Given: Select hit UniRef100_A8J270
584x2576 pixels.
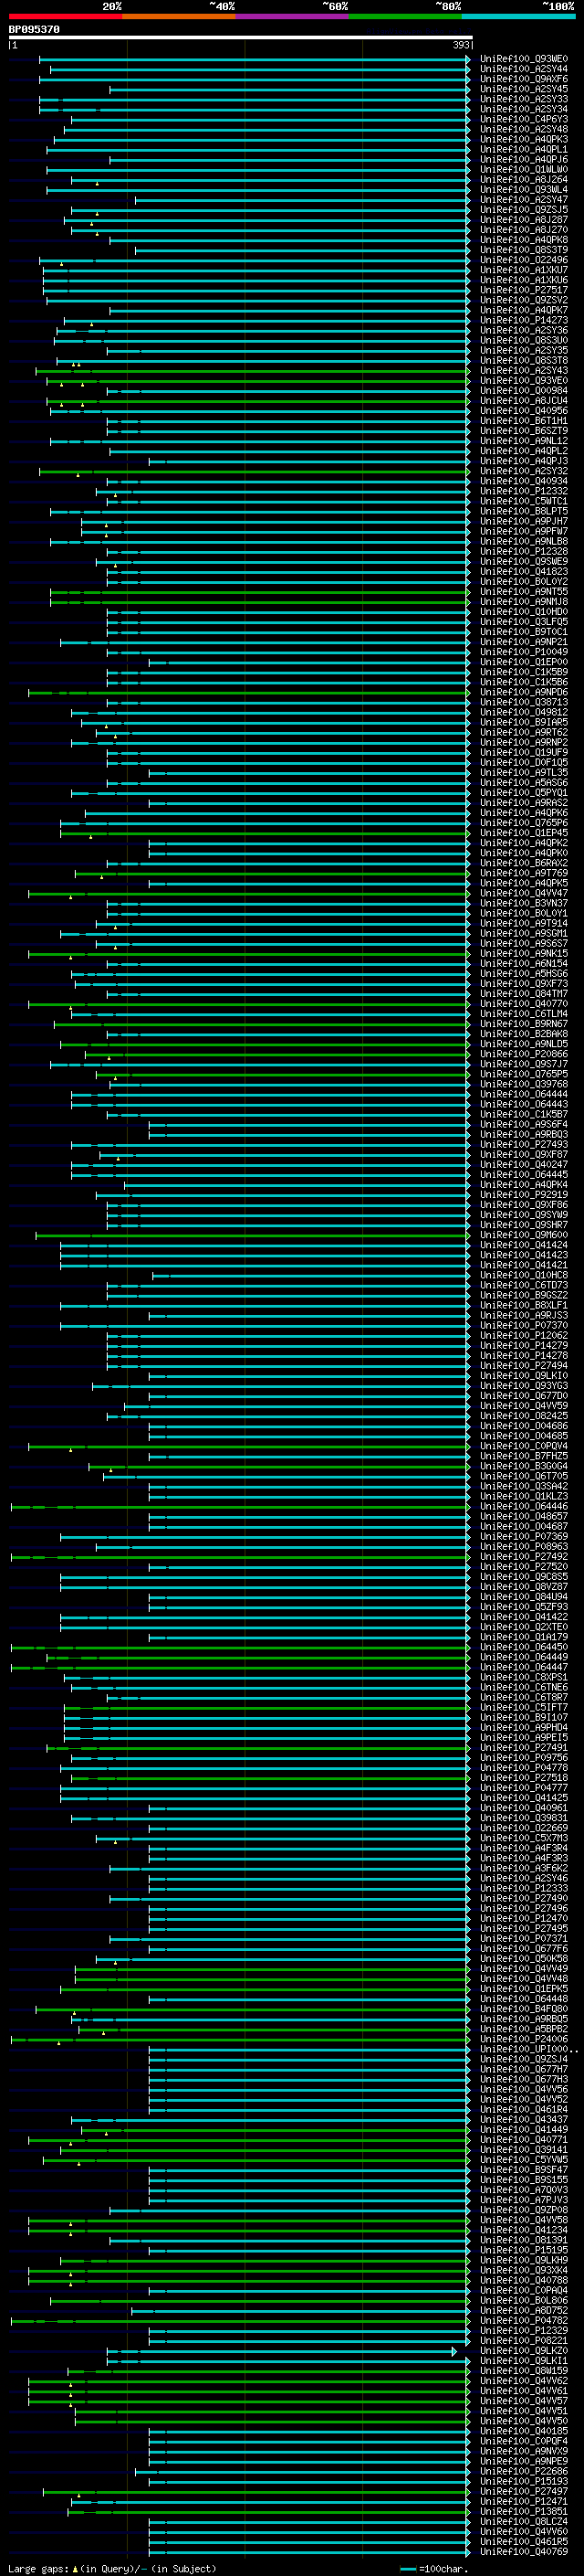Looking at the screenshot, I should (523, 230).
